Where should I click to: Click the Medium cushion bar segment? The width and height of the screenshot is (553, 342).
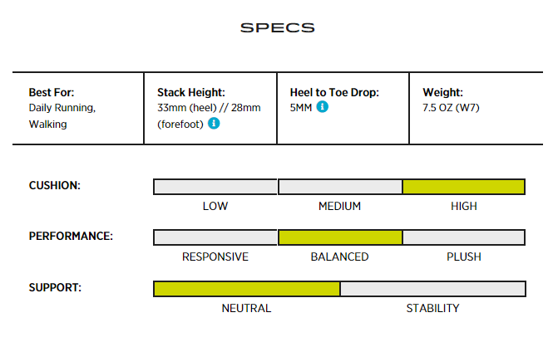pyautogui.click(x=339, y=187)
